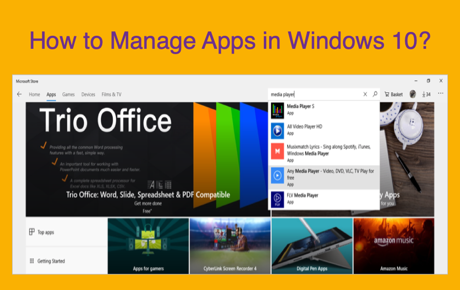Close the Microsoft Store window

tap(441, 81)
